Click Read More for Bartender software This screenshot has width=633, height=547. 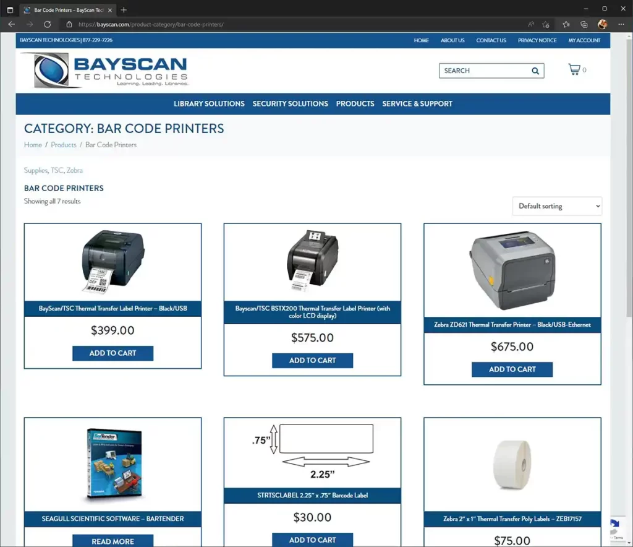click(x=113, y=541)
